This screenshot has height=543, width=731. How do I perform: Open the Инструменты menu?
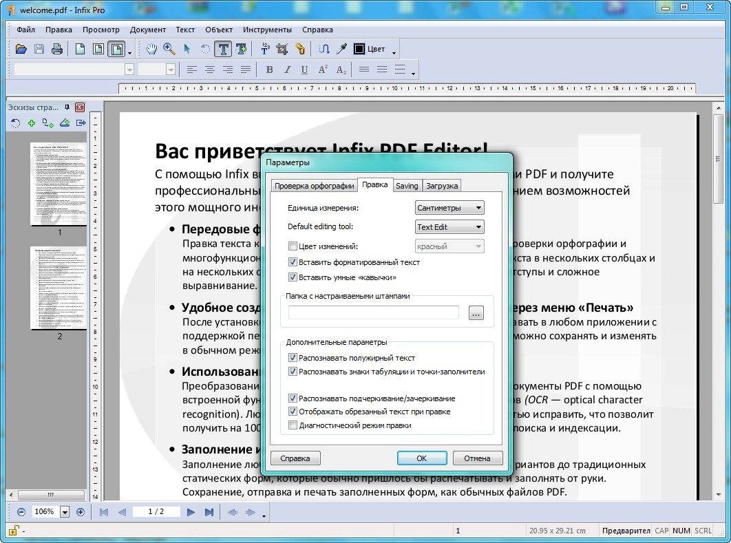pyautogui.click(x=267, y=30)
